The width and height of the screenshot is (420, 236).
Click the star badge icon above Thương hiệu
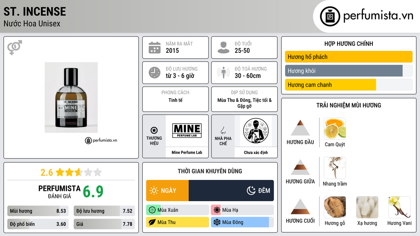coord(154,130)
